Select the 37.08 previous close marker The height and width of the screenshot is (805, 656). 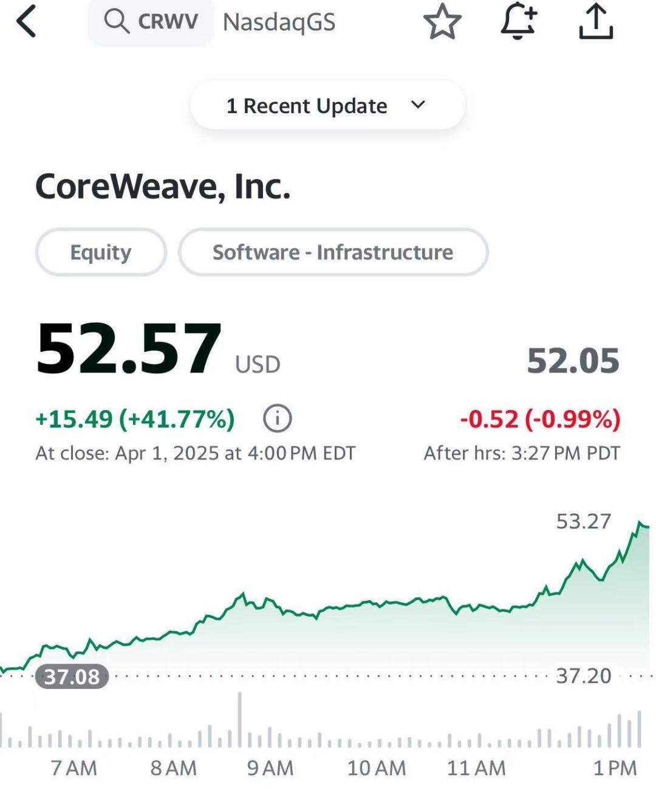72,676
